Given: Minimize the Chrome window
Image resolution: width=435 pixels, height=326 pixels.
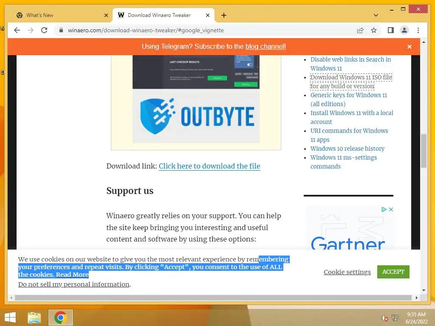Looking at the screenshot, I should (391, 9).
